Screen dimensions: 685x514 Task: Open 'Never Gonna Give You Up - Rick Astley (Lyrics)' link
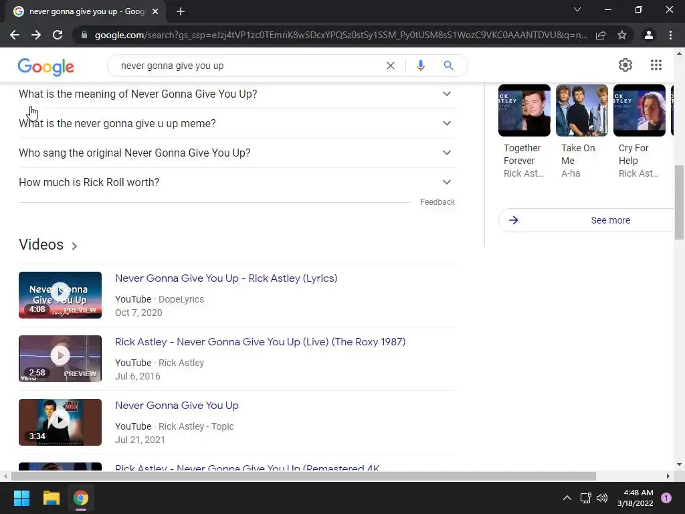[226, 278]
